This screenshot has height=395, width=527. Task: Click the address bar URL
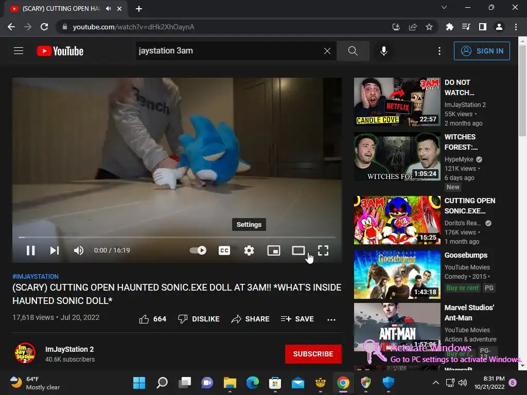pyautogui.click(x=133, y=27)
